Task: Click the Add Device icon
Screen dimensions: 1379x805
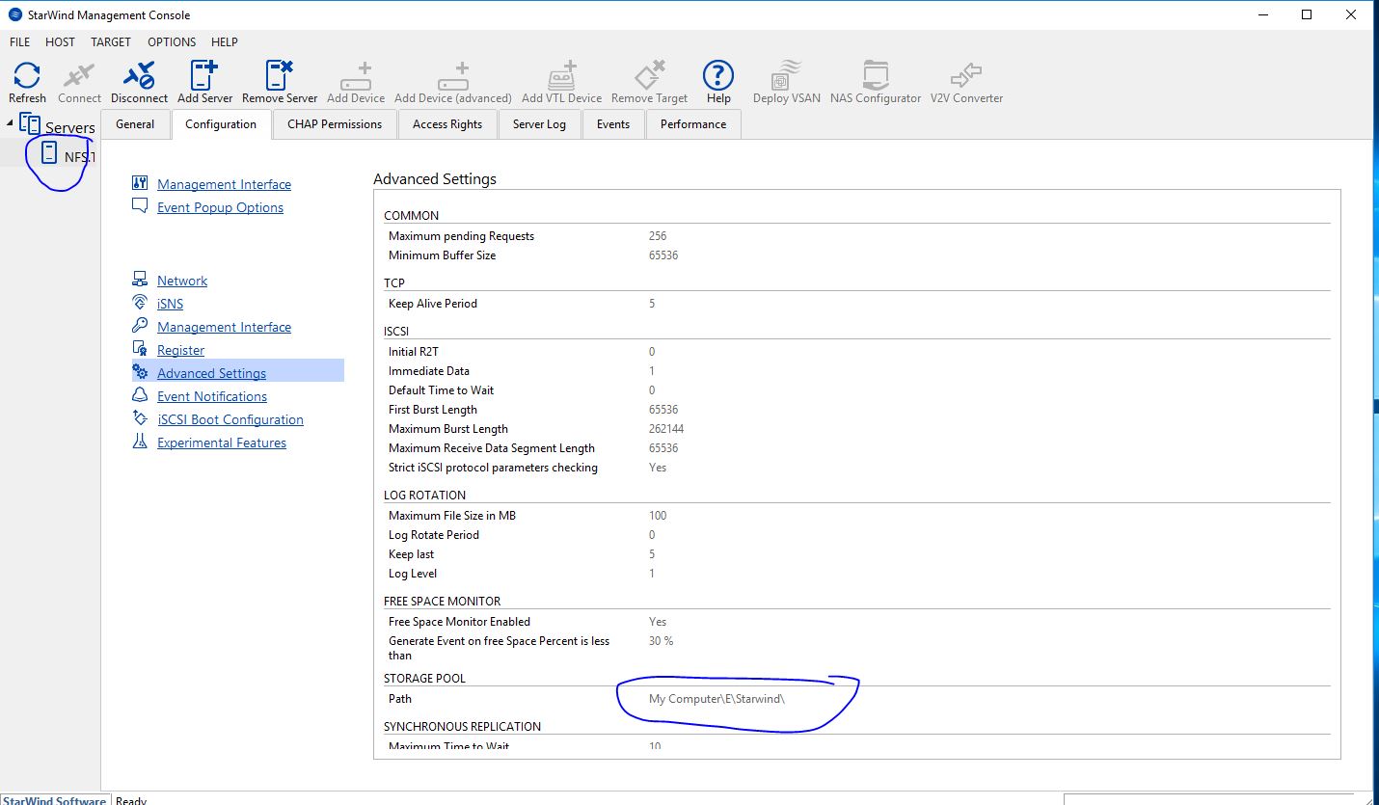Action: click(x=355, y=75)
